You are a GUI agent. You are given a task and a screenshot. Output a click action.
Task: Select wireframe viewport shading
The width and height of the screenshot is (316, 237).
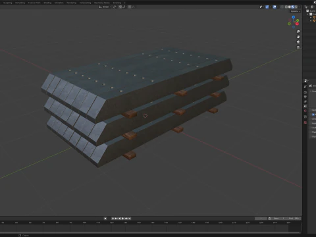[x=286, y=7]
